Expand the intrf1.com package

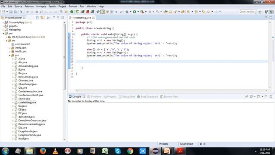[9, 48]
